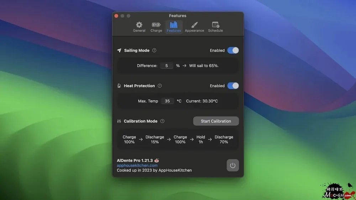Click 'Cooked up in 2023 by AppHouseKitchen'
This screenshot has width=356, height=200.
tap(154, 170)
